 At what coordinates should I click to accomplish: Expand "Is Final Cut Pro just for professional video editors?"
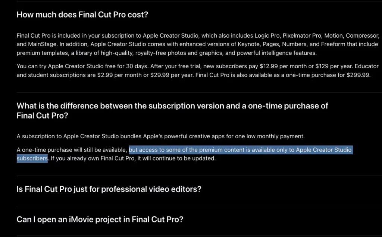click(109, 189)
